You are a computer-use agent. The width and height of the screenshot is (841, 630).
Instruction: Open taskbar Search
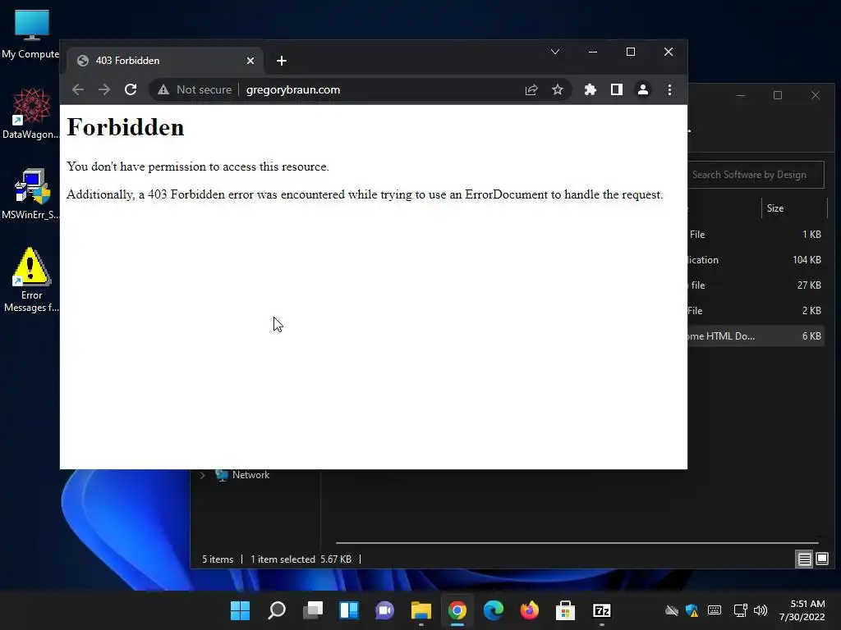point(277,610)
